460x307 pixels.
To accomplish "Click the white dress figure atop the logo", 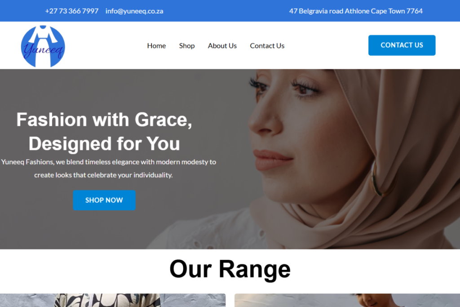I will [x=43, y=33].
